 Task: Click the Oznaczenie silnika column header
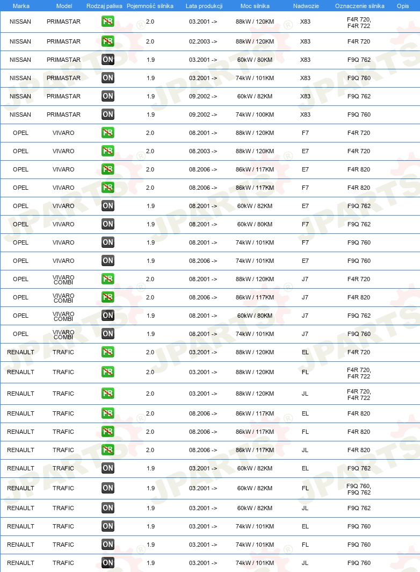click(x=359, y=6)
